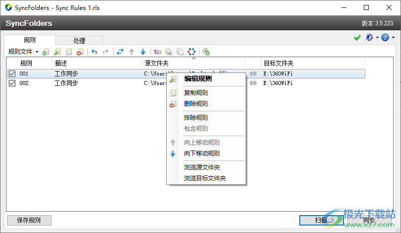Uncheck the rule 001 checkbox
Image resolution: width=401 pixels, height=233 pixels.
pos(12,74)
